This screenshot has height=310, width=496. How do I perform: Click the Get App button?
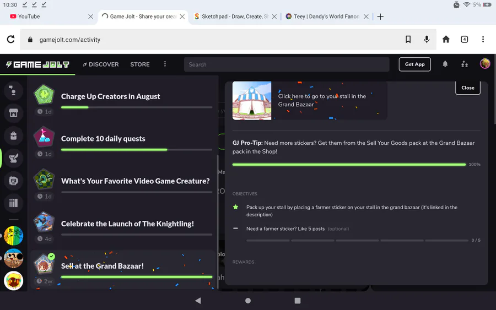[x=414, y=64]
